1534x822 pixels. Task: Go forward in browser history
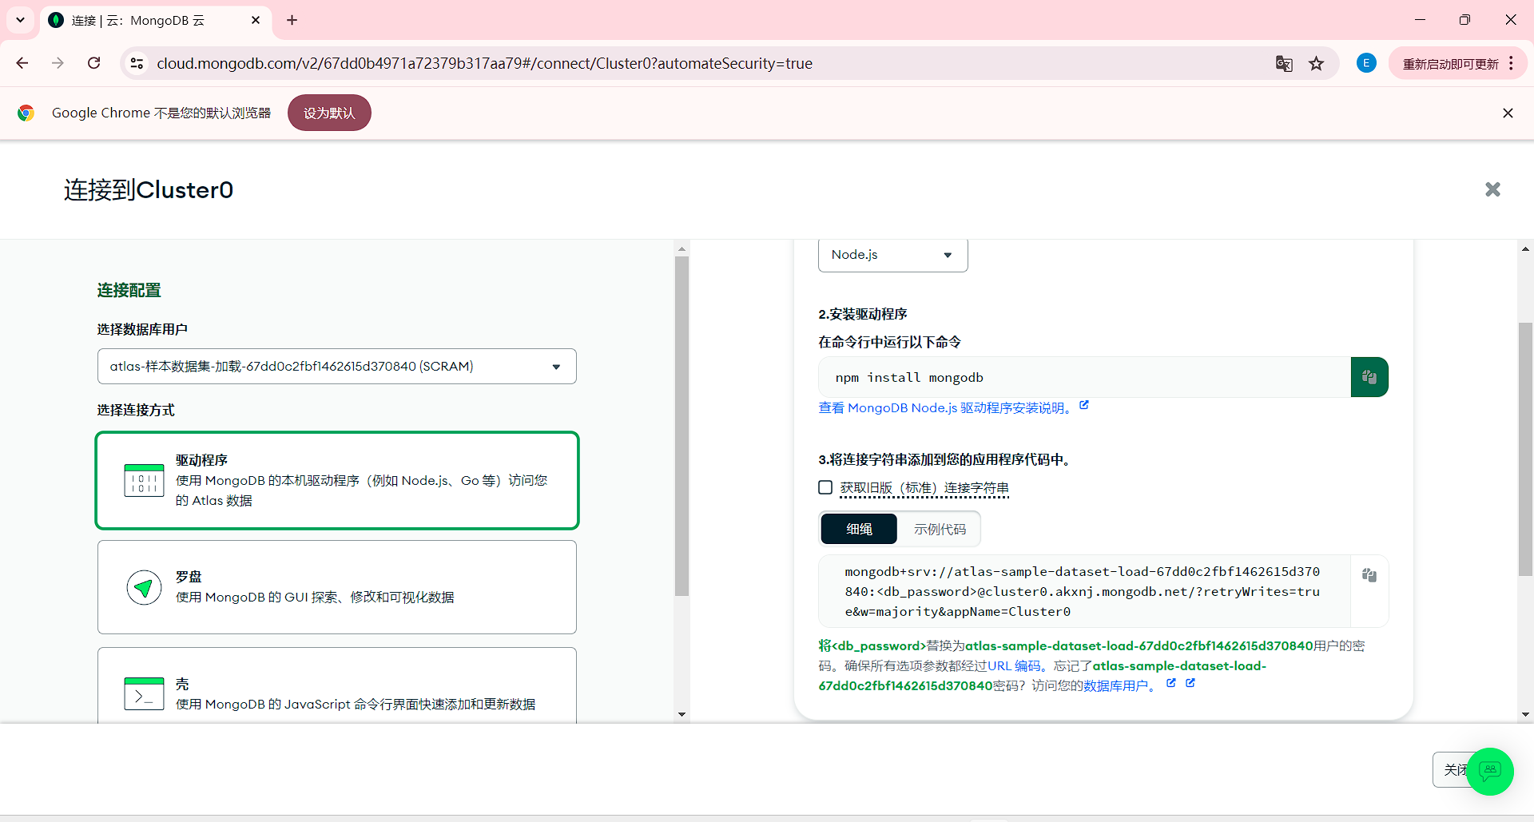(58, 63)
